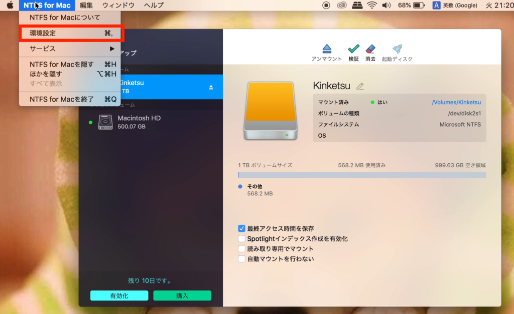Open the 編集 menu
Image resolution: width=514 pixels, height=314 pixels.
[x=86, y=5]
